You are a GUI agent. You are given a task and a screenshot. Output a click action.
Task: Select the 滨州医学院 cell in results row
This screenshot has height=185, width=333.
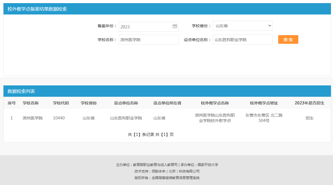(32, 118)
